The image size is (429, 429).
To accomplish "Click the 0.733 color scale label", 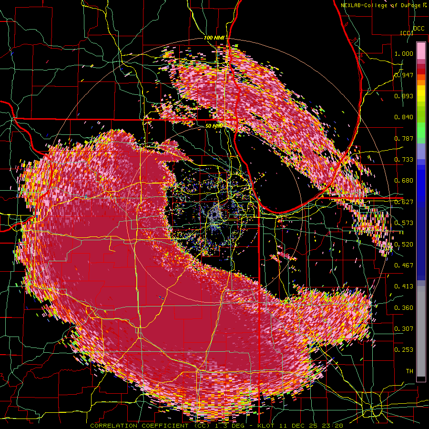I will (x=404, y=160).
